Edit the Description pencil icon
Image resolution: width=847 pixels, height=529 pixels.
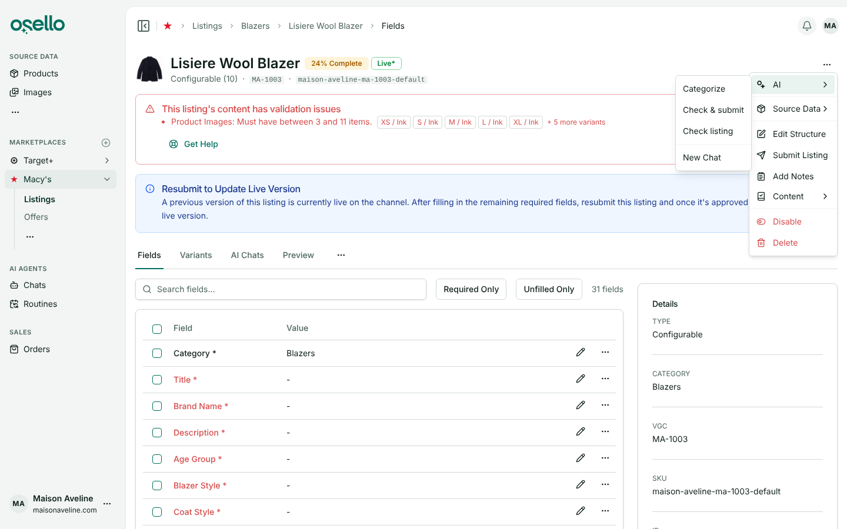pyautogui.click(x=581, y=431)
